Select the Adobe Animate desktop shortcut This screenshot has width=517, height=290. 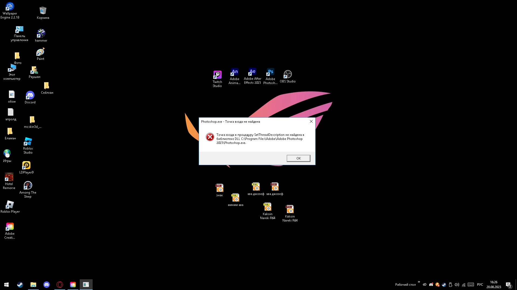[x=235, y=77]
